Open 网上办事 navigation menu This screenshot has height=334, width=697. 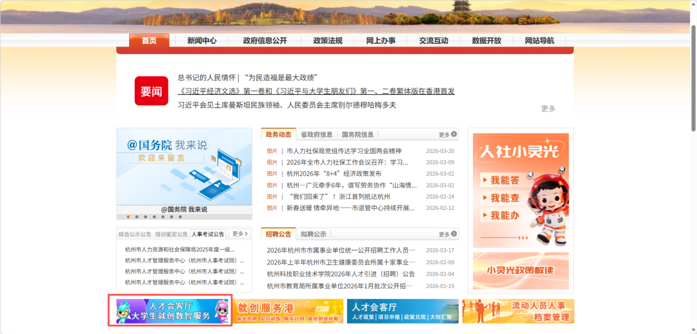pos(381,41)
